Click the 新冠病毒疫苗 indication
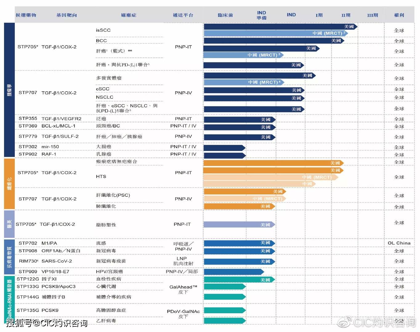This screenshot has height=332, width=420. 111,261
